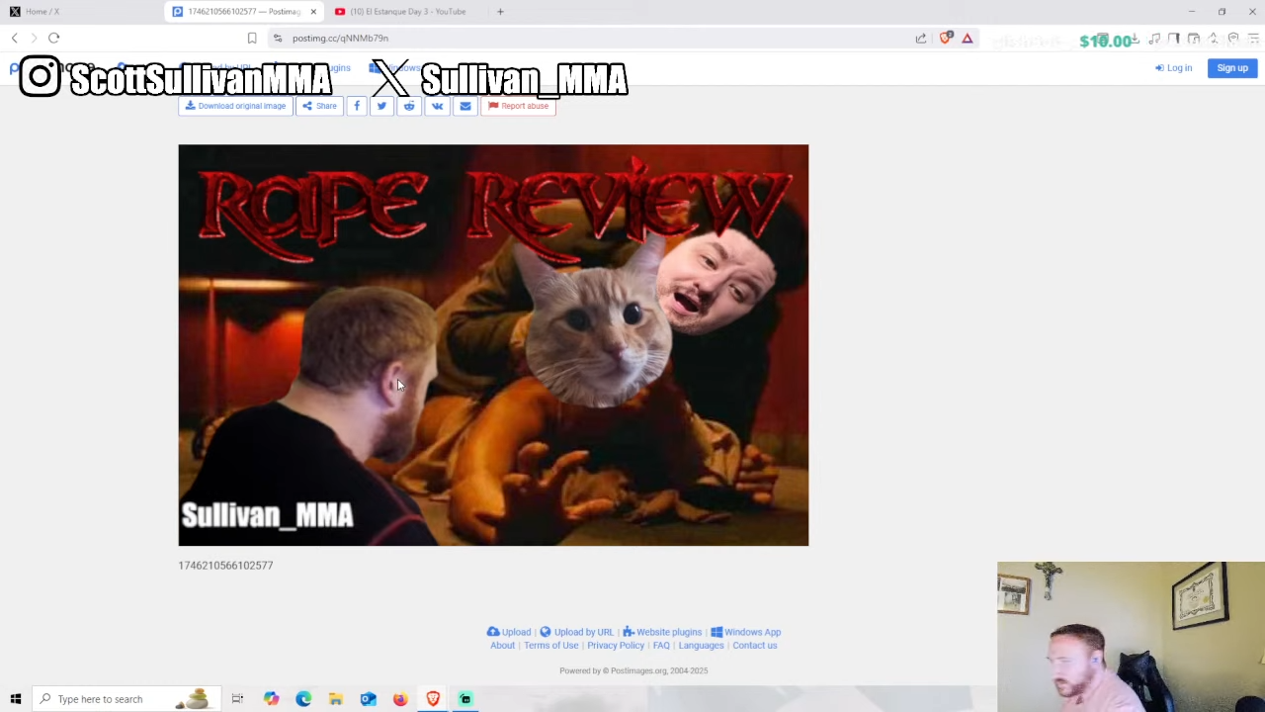Open the Upload by URL footer link
The width and height of the screenshot is (1265, 712).
click(577, 632)
